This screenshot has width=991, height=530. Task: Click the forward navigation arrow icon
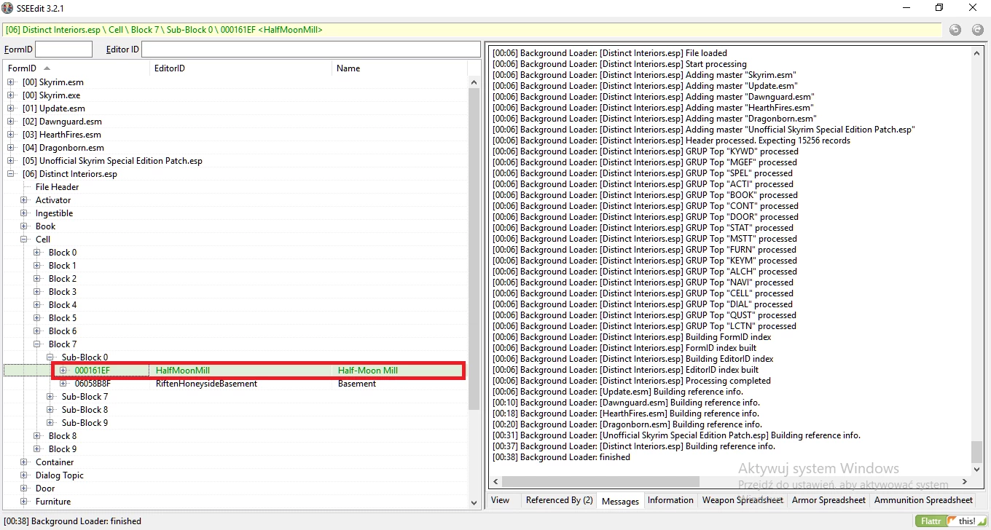coord(977,30)
